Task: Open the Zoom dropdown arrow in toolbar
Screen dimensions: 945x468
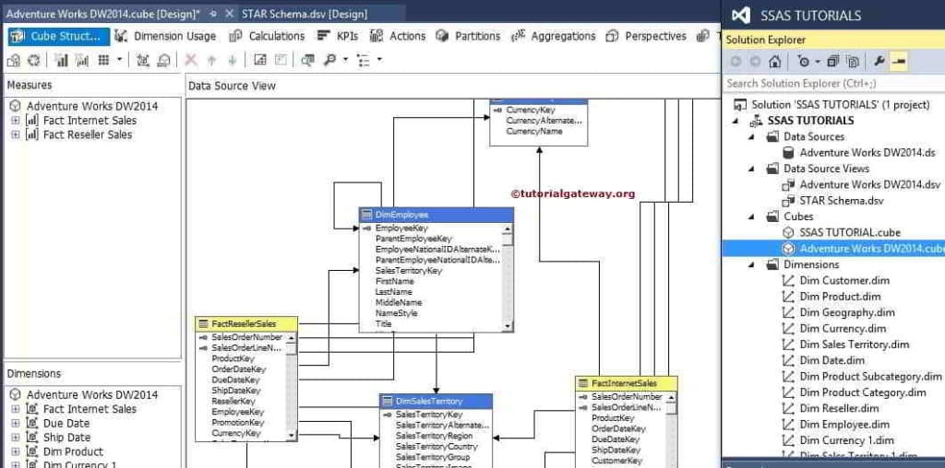Action: (x=345, y=60)
